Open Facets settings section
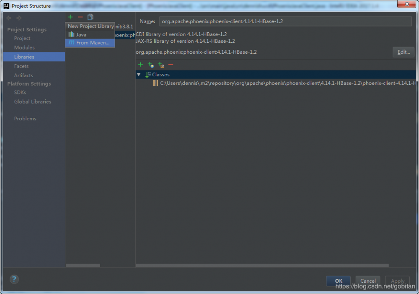Screen dimensions: 419x294 coord(21,66)
